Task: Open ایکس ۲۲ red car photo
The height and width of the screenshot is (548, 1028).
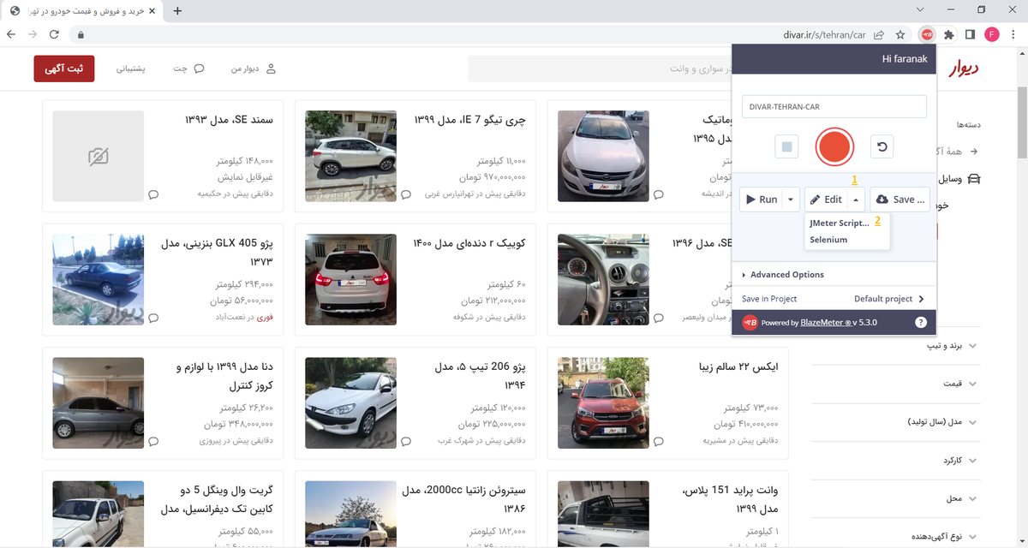Action: click(x=603, y=402)
